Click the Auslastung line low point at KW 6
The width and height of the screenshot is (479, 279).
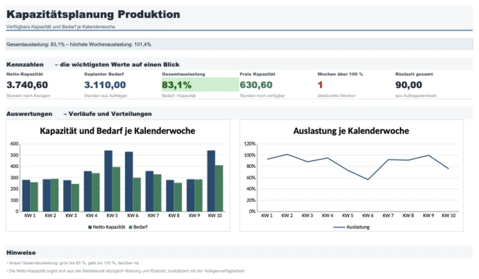coord(367,180)
